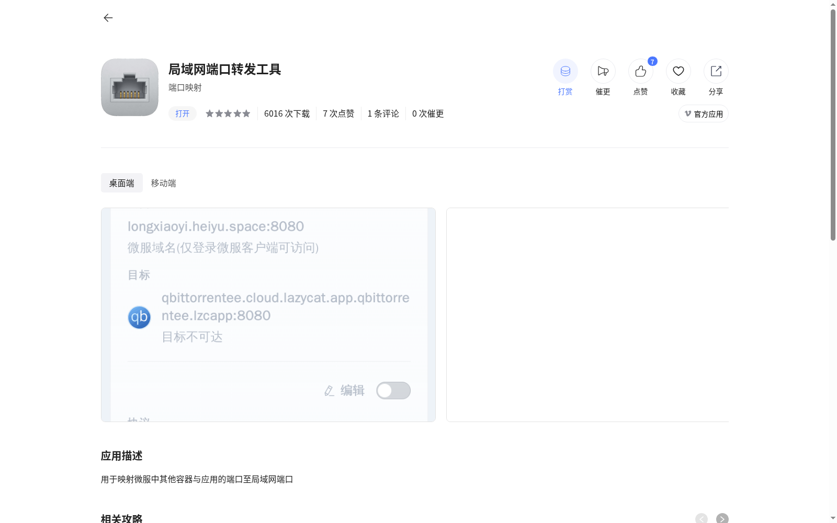Screen dimensions: 837x523
Task: Click the 端口映射 subtitle
Action: (x=185, y=87)
